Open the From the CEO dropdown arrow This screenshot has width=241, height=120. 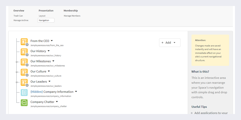coord(52,40)
